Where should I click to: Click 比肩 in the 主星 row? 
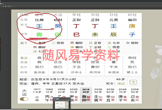coord(39,20)
